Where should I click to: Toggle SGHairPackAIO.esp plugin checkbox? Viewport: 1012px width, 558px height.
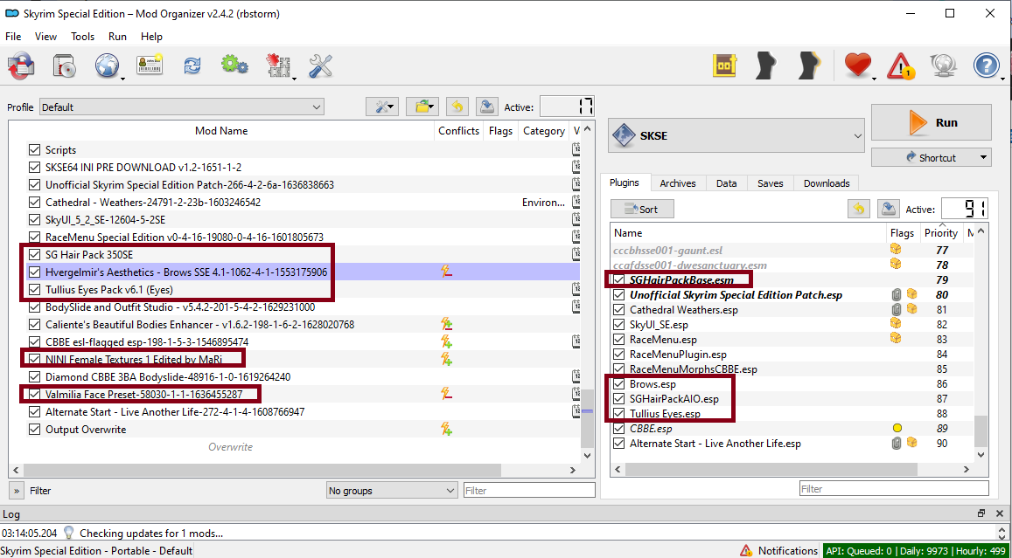tap(619, 399)
